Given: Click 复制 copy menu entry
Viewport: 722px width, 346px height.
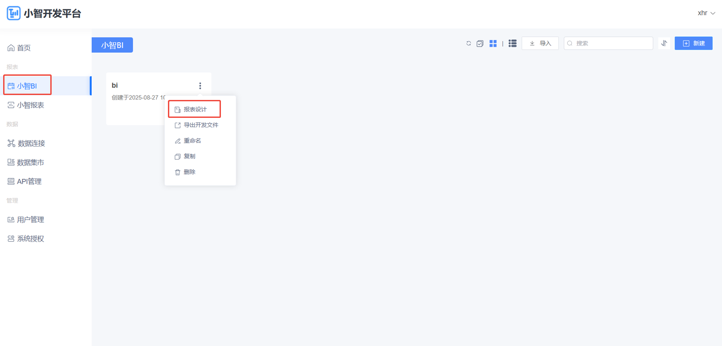Looking at the screenshot, I should pyautogui.click(x=189, y=156).
